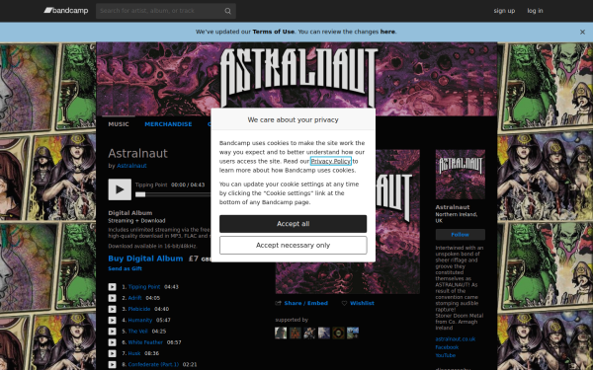The height and width of the screenshot is (370, 593).
Task: Click the fourth supporter avatar
Action: [x=324, y=333]
